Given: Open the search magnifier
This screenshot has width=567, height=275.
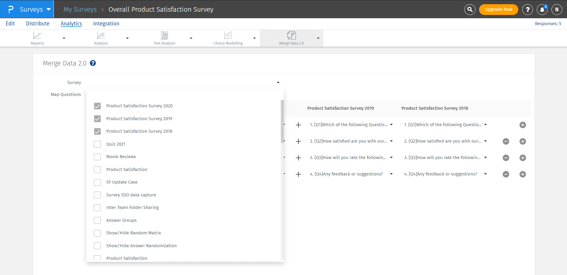Looking at the screenshot, I should tap(470, 9).
